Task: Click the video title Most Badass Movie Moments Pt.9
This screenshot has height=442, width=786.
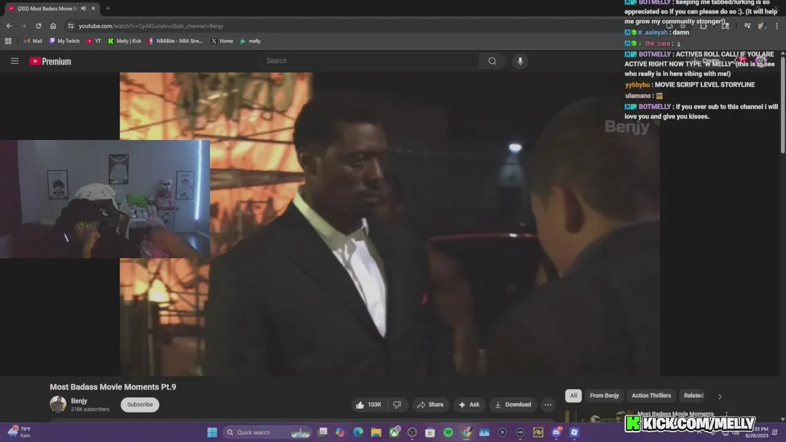Action: [x=113, y=387]
